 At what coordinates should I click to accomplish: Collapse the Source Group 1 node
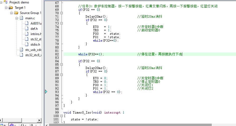point(12,13)
